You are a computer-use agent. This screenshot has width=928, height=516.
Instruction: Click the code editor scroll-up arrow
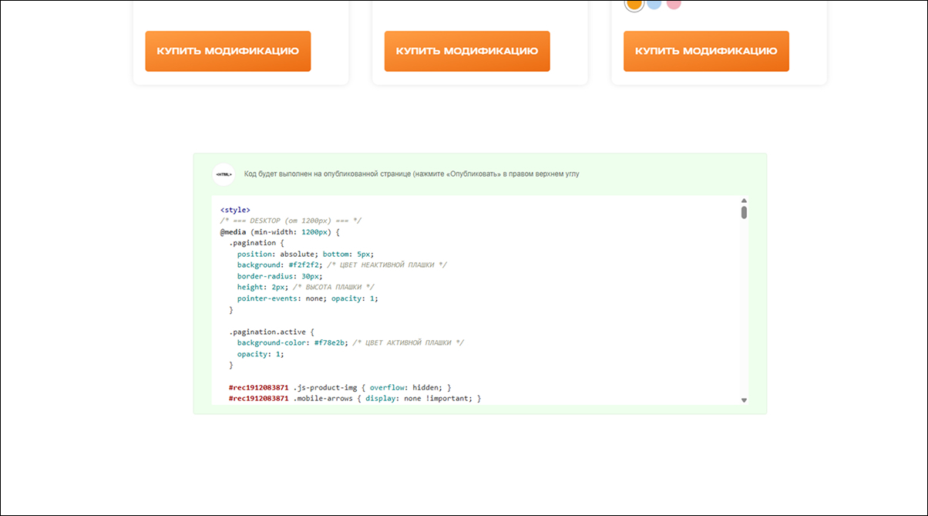[744, 201]
